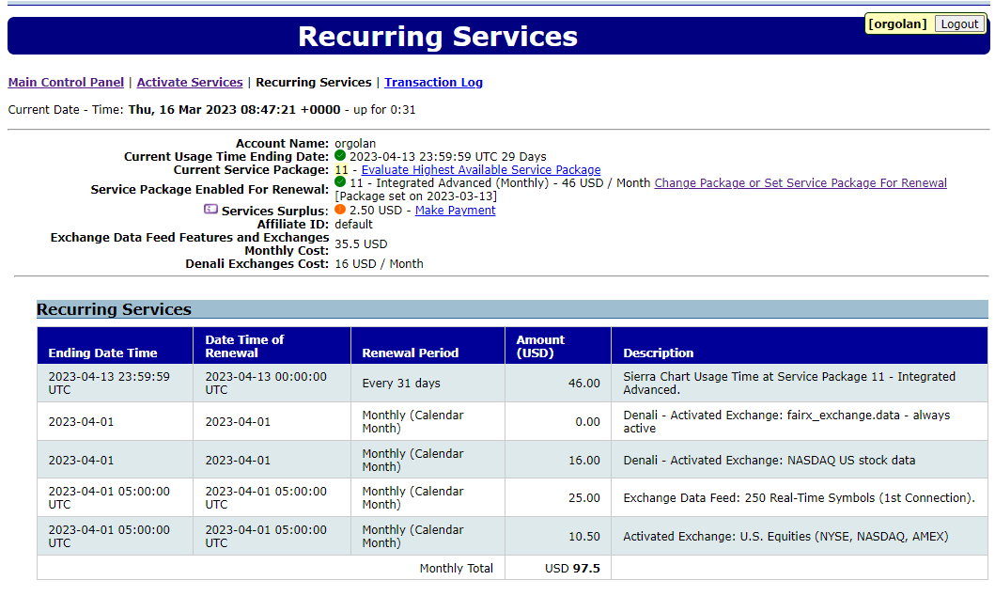Click the NASDAQ US stock data description
Screen dimensions: 995x596
pos(800,460)
